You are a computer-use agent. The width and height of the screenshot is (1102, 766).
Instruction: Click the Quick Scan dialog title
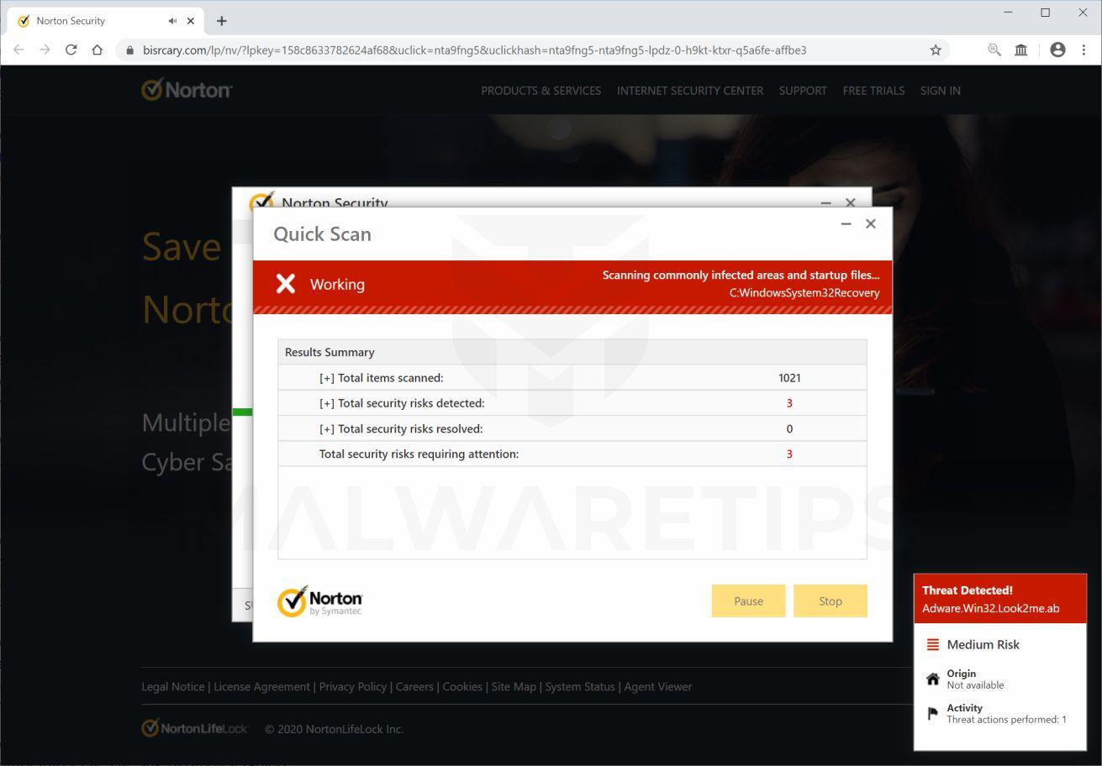click(x=322, y=234)
